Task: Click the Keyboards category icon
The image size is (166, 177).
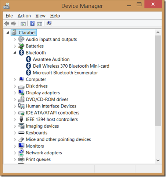Action: click(21, 132)
